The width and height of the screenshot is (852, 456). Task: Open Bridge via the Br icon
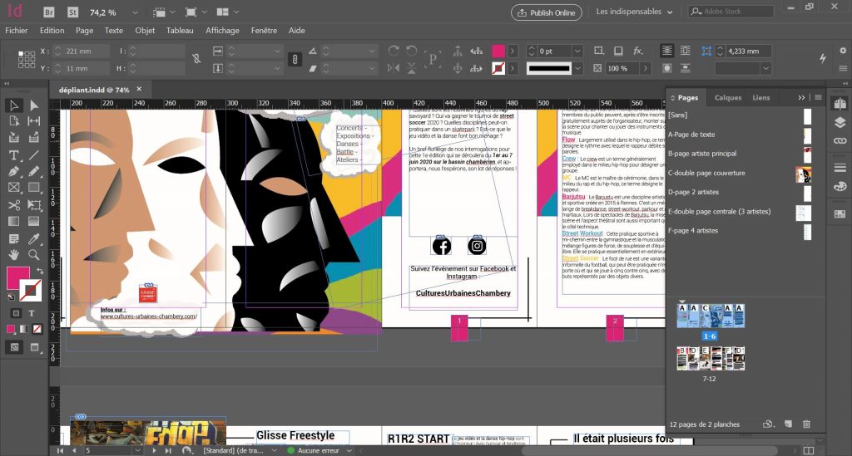point(49,12)
